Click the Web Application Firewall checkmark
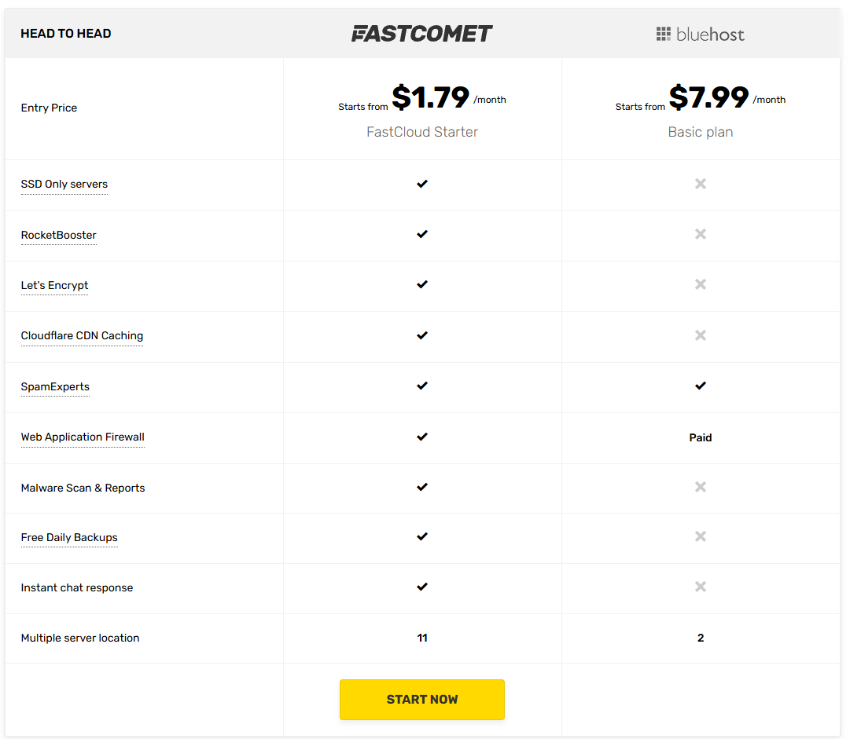Image resolution: width=850 pixels, height=739 pixels. (422, 437)
